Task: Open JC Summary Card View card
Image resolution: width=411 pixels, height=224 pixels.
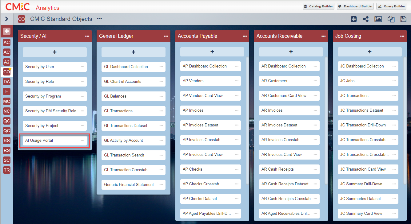Action: [x=368, y=214]
